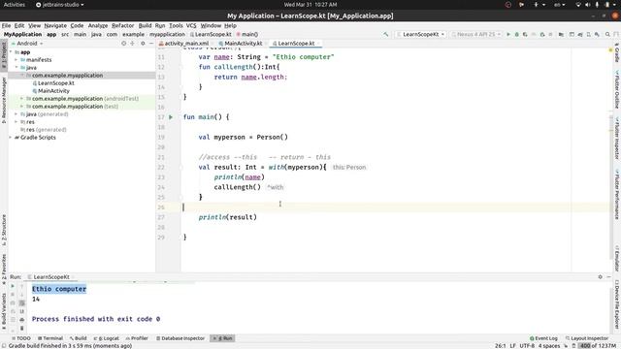Click the build hammer icon in toolbar

pyautogui.click(x=385, y=35)
